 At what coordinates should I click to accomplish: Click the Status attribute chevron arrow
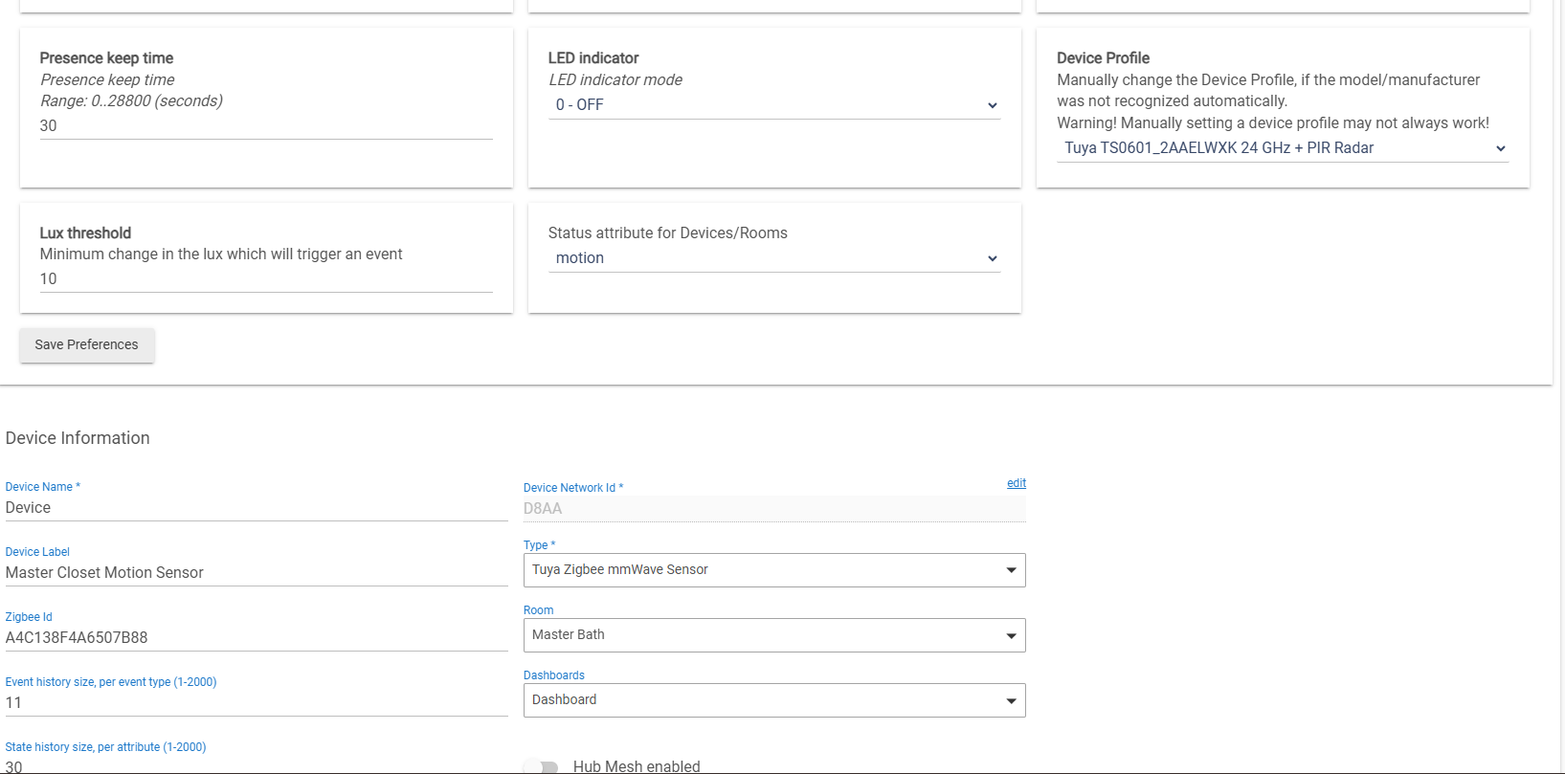(992, 258)
